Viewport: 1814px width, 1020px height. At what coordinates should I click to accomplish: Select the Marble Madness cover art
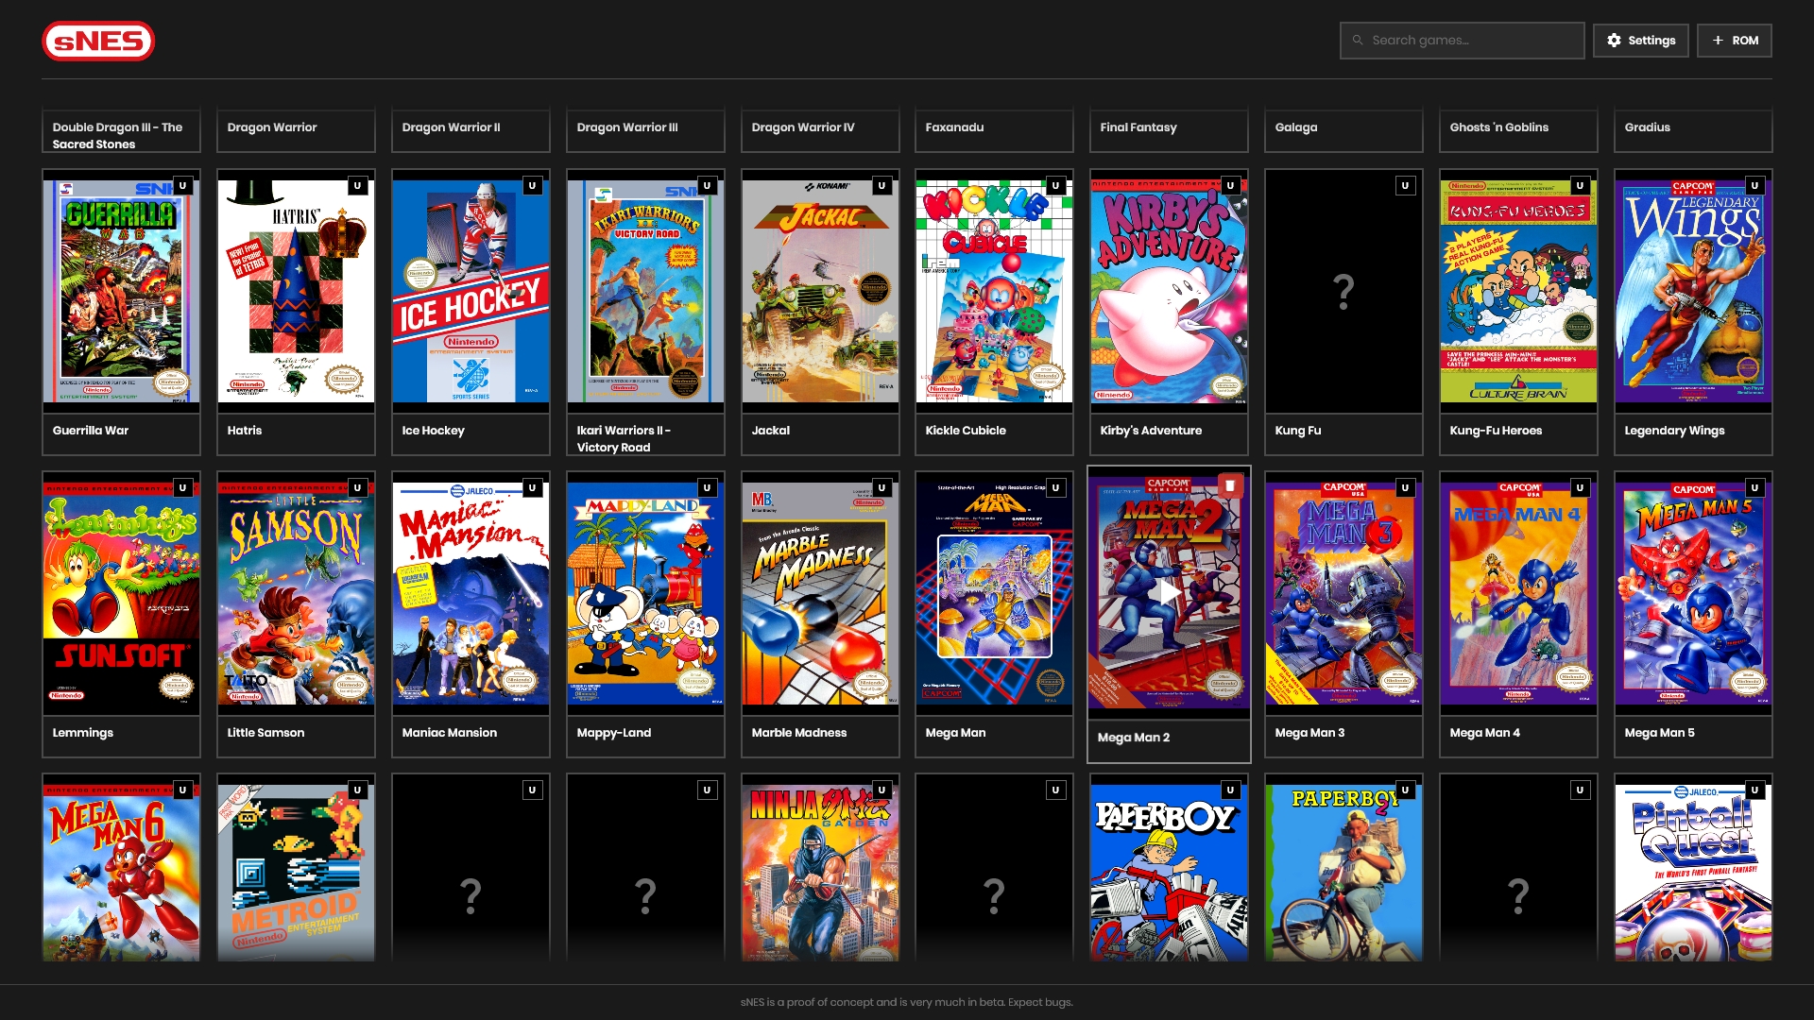(x=819, y=595)
